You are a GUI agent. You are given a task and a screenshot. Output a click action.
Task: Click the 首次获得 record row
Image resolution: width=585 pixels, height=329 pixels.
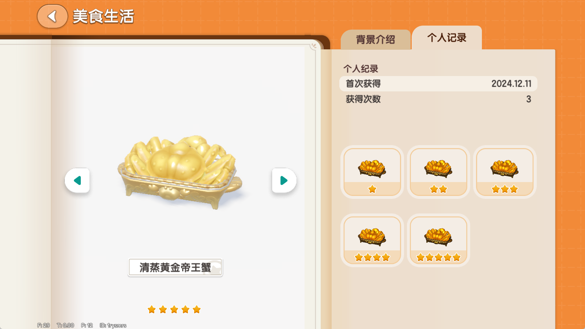tap(438, 84)
